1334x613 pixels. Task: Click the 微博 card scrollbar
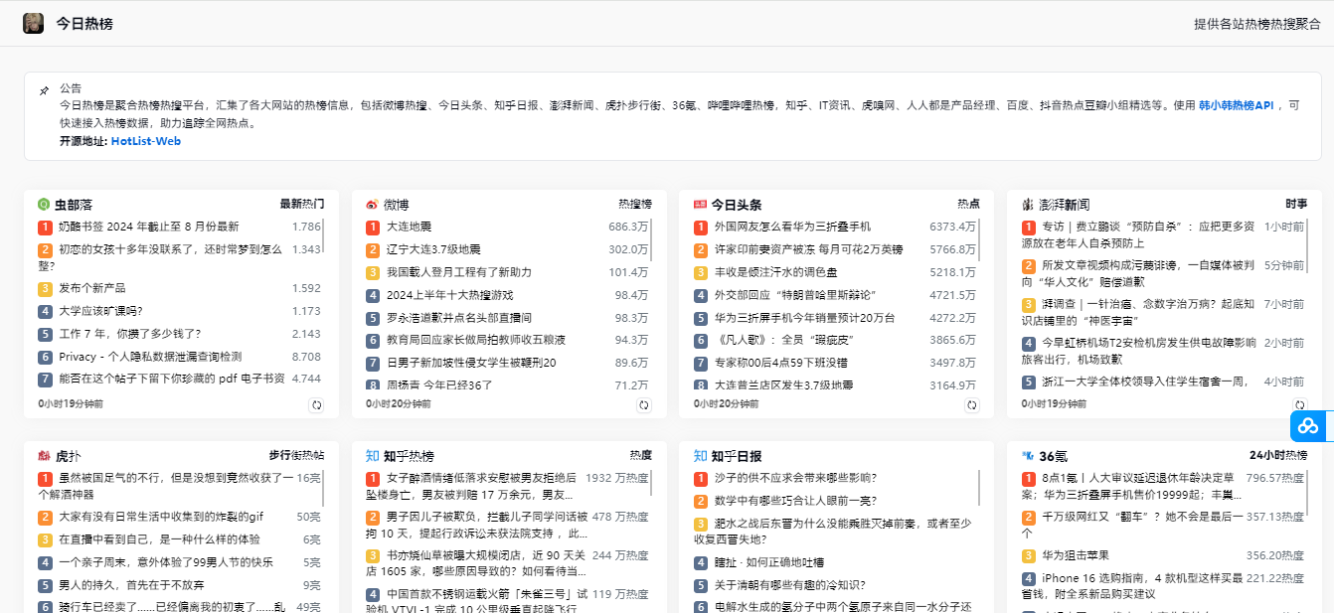point(653,238)
